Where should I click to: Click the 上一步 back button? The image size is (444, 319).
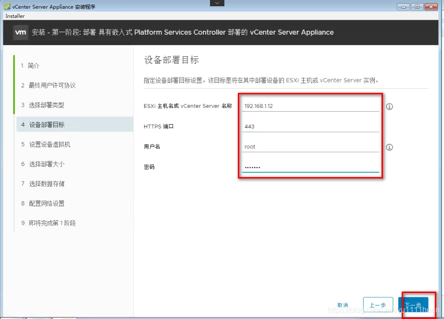(x=378, y=305)
